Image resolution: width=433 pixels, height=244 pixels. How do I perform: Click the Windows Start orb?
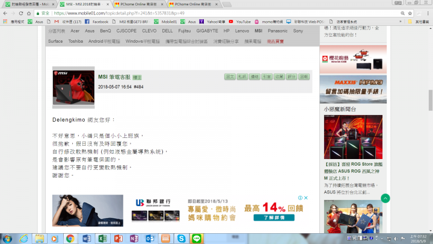coord(7,239)
